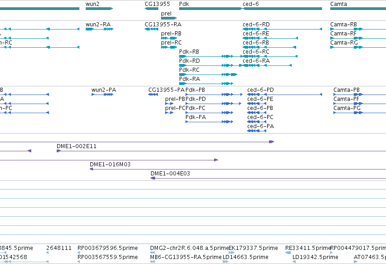Select transcript Camta-RG
The height and width of the screenshot is (264, 386).
(x=358, y=47)
